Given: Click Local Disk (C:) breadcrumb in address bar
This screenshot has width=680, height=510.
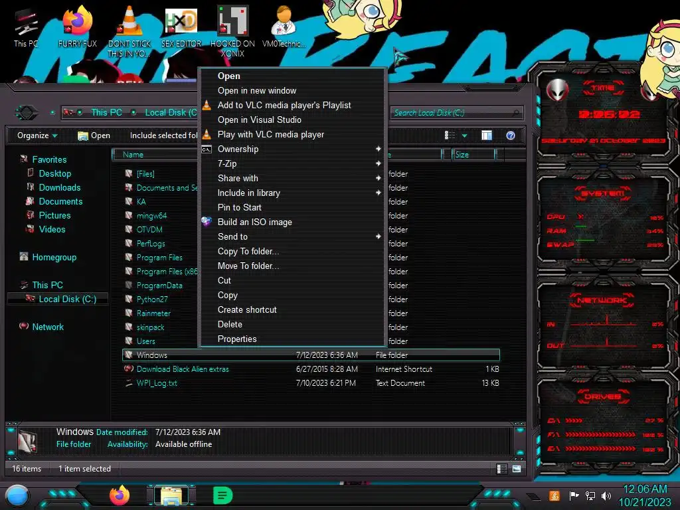Looking at the screenshot, I should point(171,112).
